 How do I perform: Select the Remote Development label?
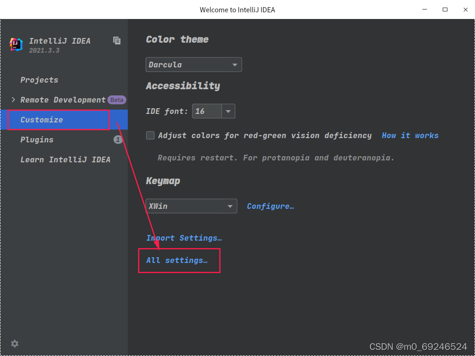click(63, 100)
